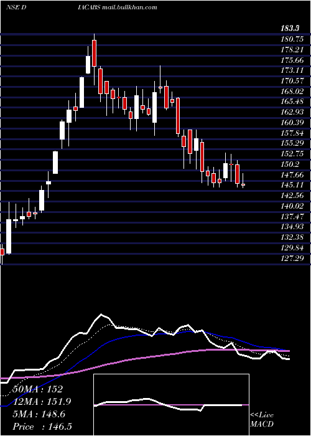Screen dimensions: 311x436
Task: Click the 'IACABS mail.bullkhan.com' header text
Action: (118, 7)
